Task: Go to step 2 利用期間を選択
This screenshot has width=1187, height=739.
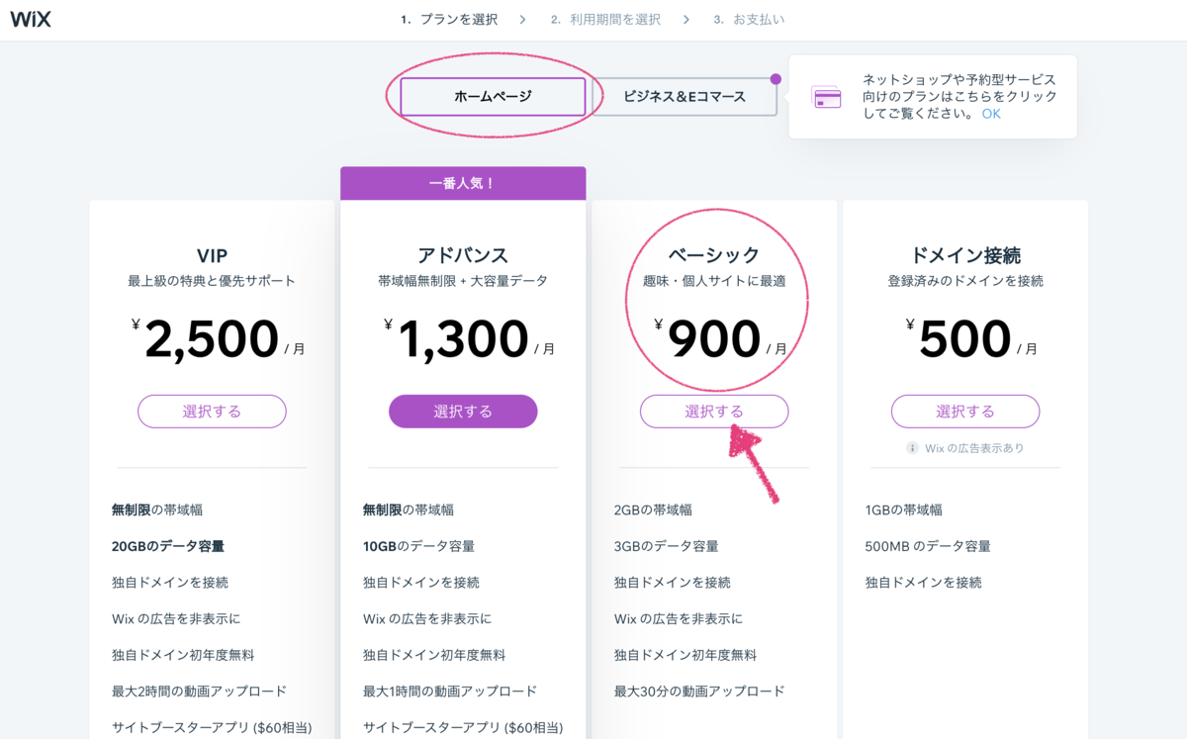Action: pyautogui.click(x=605, y=20)
